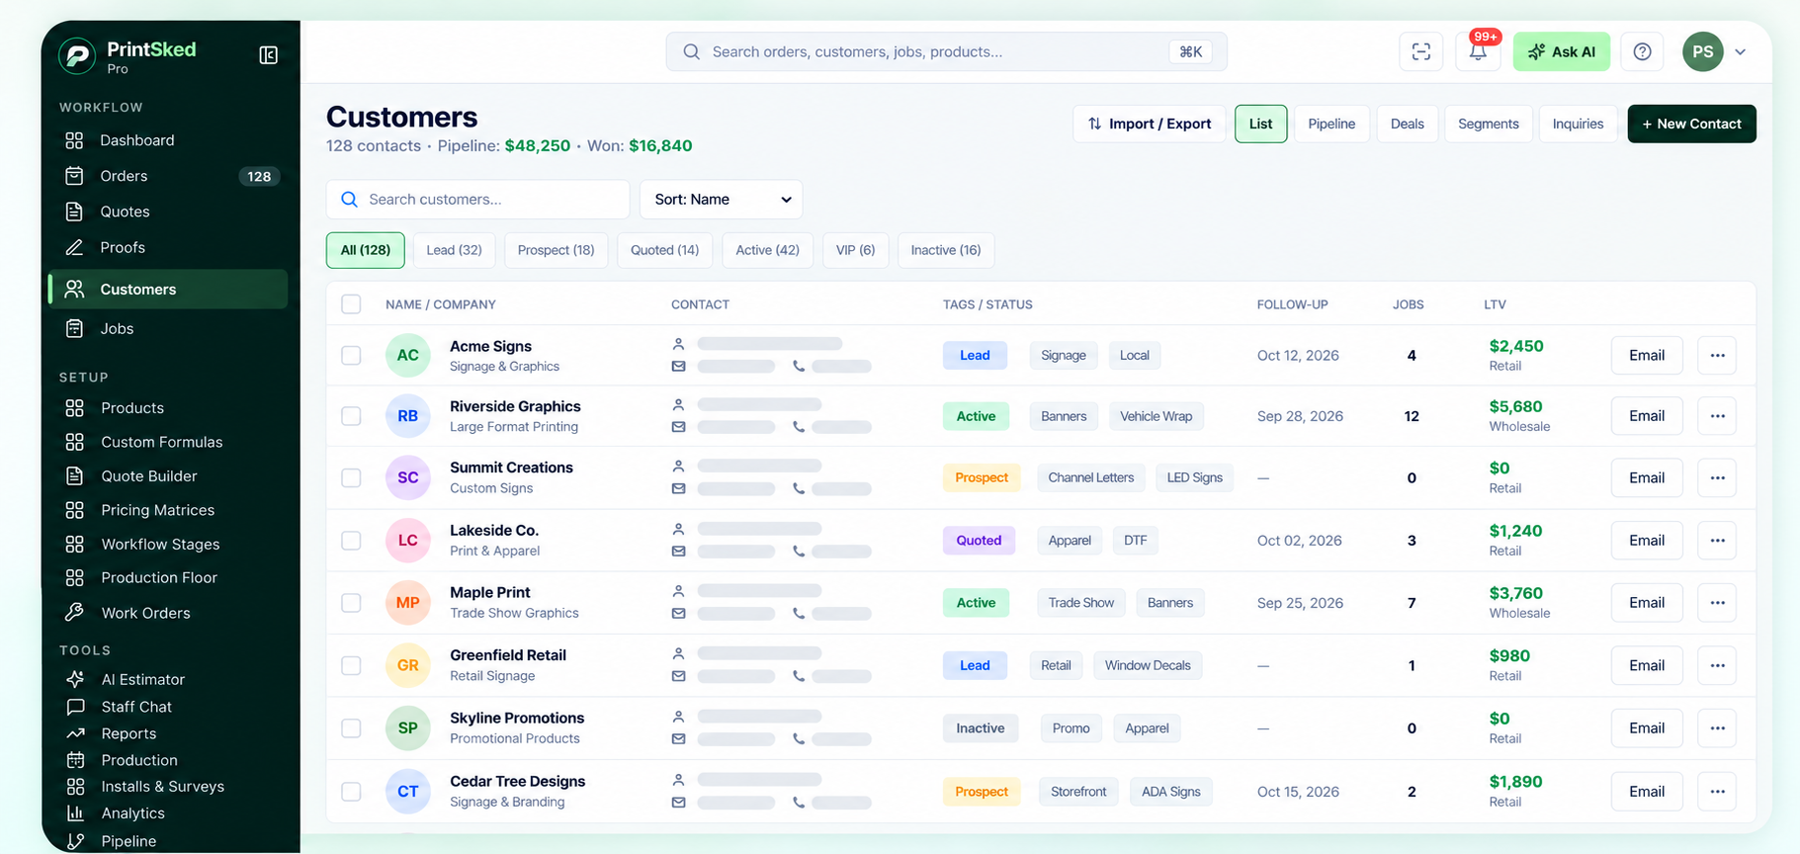Filter by VIP (6) tab
The width and height of the screenshot is (1800, 854).
tap(856, 250)
